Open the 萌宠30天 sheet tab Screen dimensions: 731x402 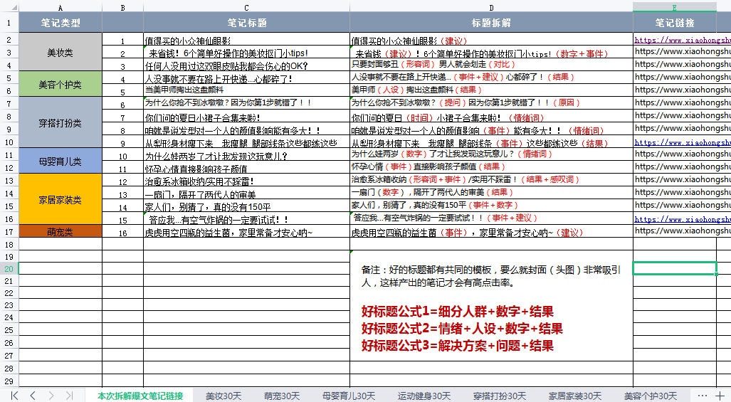point(282,396)
